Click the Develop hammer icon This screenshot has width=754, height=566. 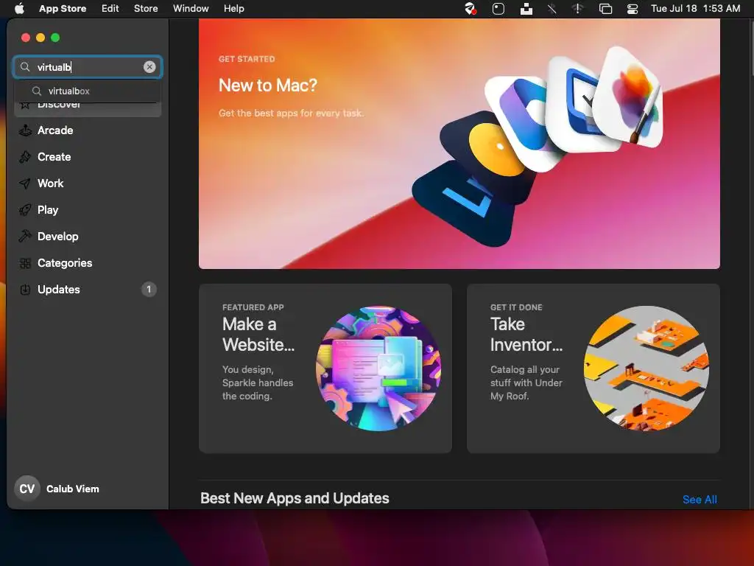click(25, 237)
